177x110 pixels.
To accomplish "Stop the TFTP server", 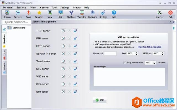I will [x=69, y=31].
